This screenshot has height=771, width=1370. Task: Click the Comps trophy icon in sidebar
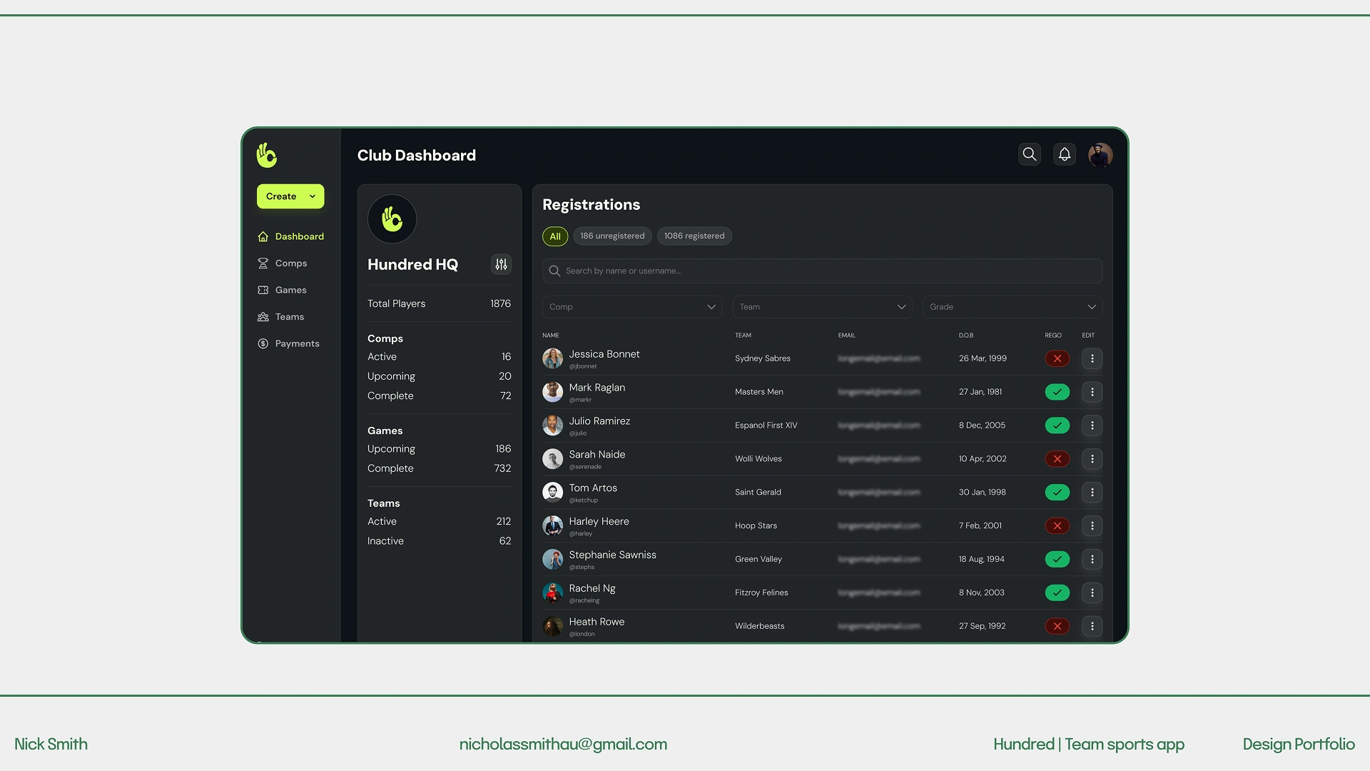click(263, 263)
